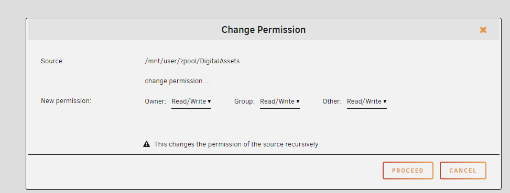Click the arrow beside Owner Read/Write

(209, 101)
